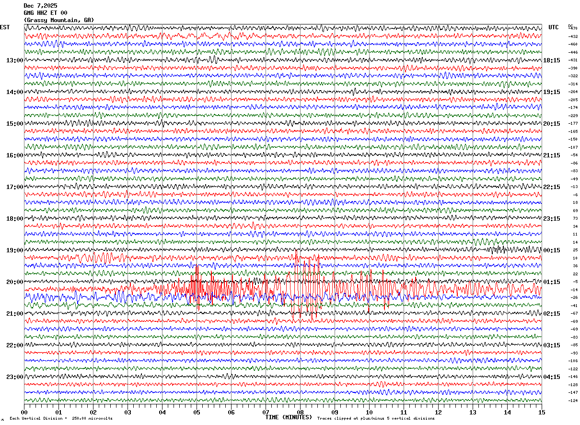This screenshot has height=425, width=580.
Task: Click the Traces clipped footer note
Action: (x=376, y=419)
